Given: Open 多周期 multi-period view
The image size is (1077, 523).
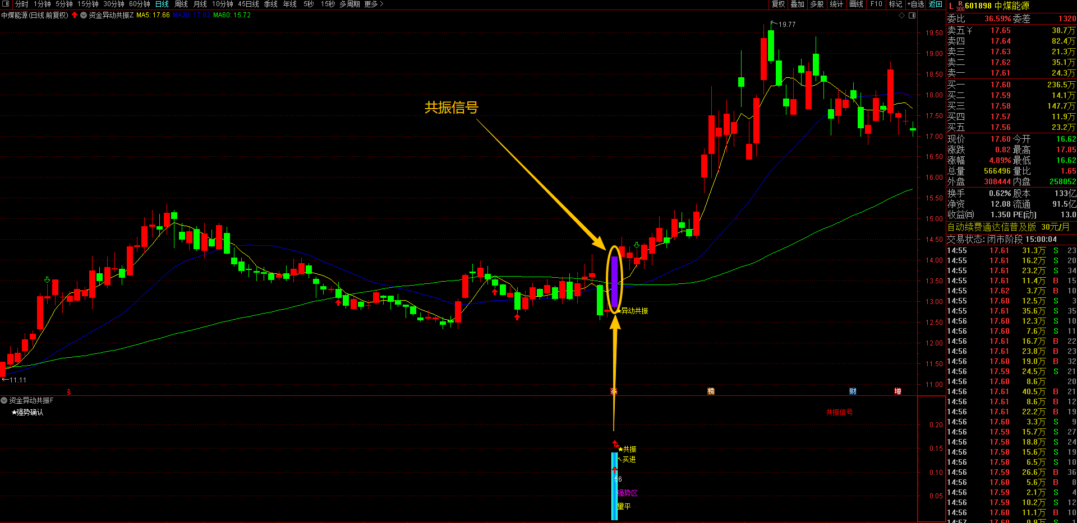Looking at the screenshot, I should pos(349,4).
